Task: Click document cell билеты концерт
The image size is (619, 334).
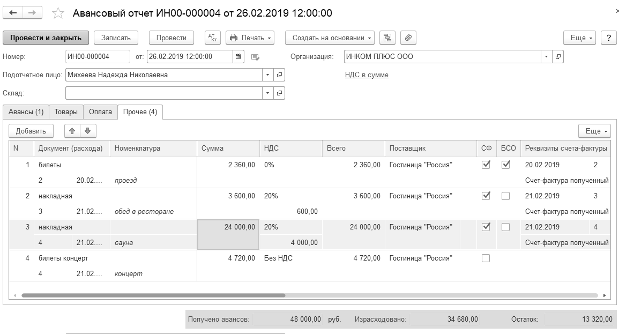Action: click(x=63, y=258)
